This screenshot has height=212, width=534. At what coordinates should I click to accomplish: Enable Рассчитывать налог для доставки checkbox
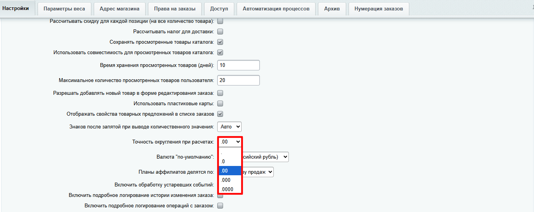(x=220, y=31)
